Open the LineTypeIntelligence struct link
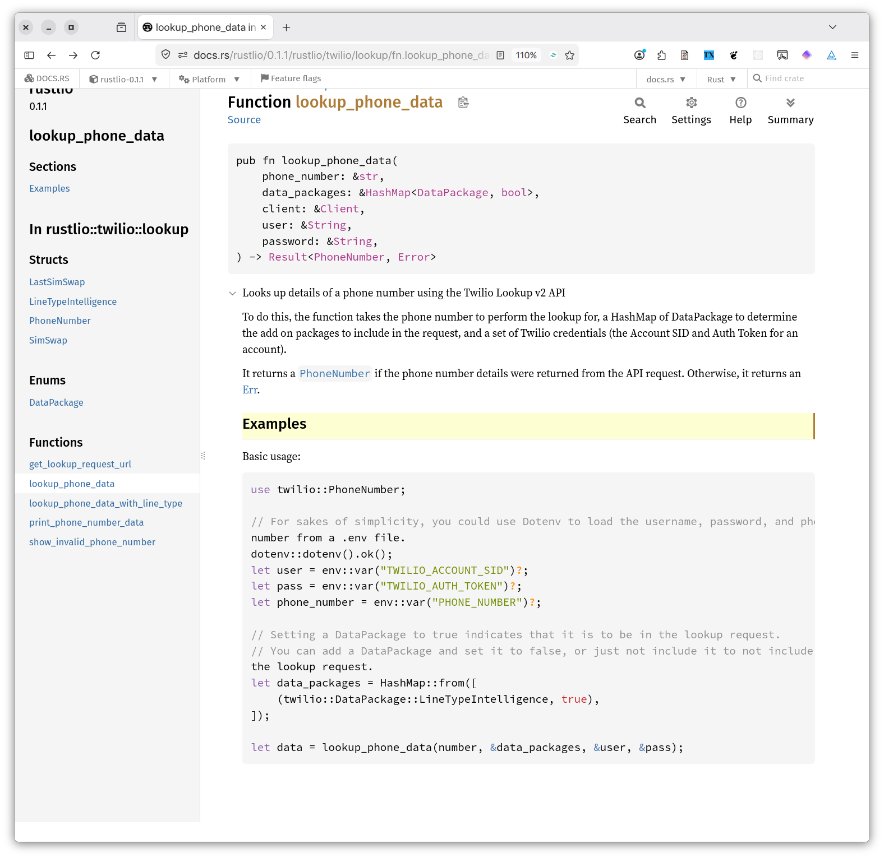 (x=73, y=302)
